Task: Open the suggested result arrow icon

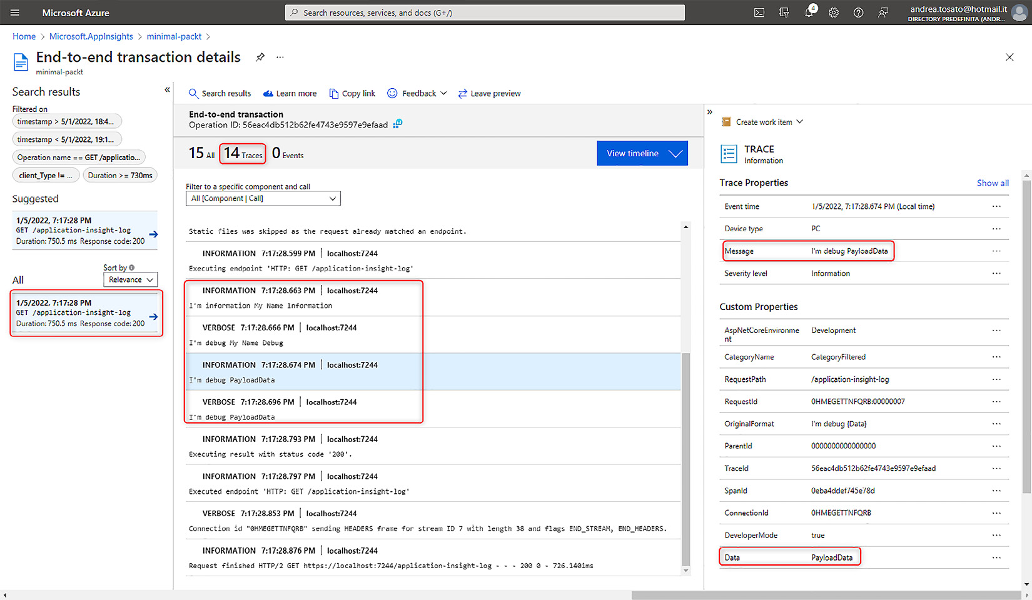Action: tap(153, 234)
